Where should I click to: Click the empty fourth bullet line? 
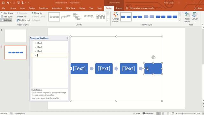pyautogui.click(x=49, y=55)
